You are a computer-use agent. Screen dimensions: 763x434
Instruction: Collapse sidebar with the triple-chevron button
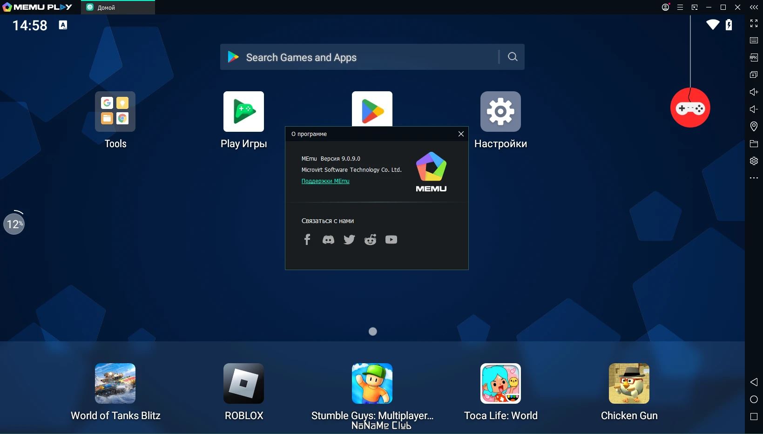754,7
